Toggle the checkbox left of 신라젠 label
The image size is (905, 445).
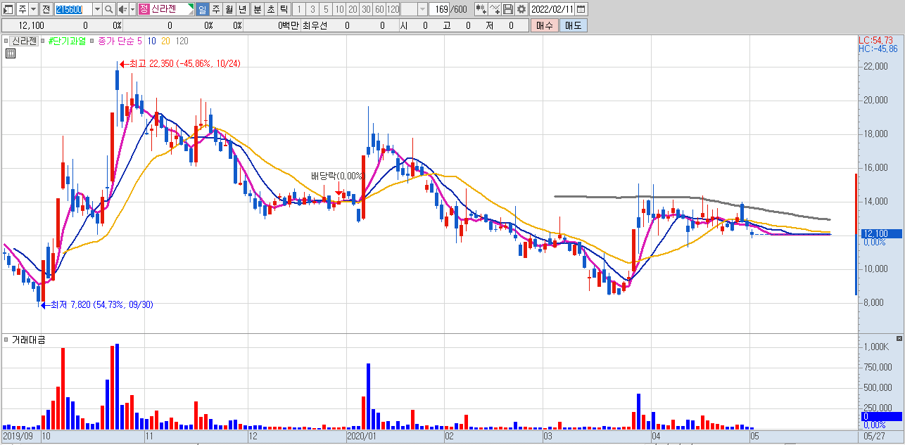pyautogui.click(x=6, y=41)
